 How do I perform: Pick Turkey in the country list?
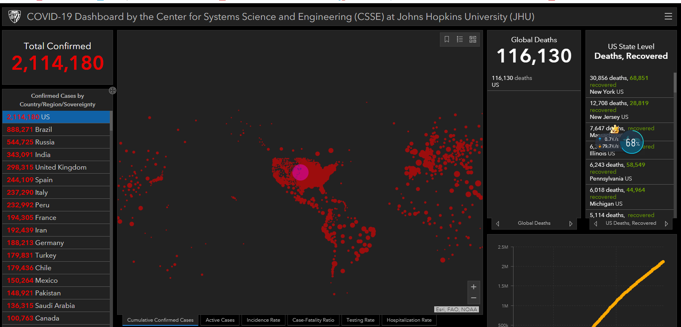(x=56, y=255)
